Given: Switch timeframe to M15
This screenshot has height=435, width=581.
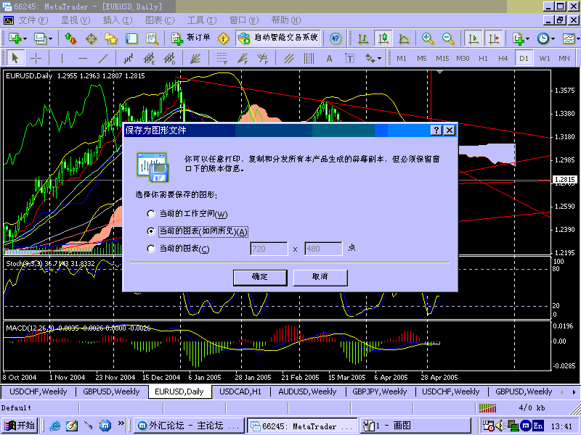Looking at the screenshot, I should click(444, 57).
